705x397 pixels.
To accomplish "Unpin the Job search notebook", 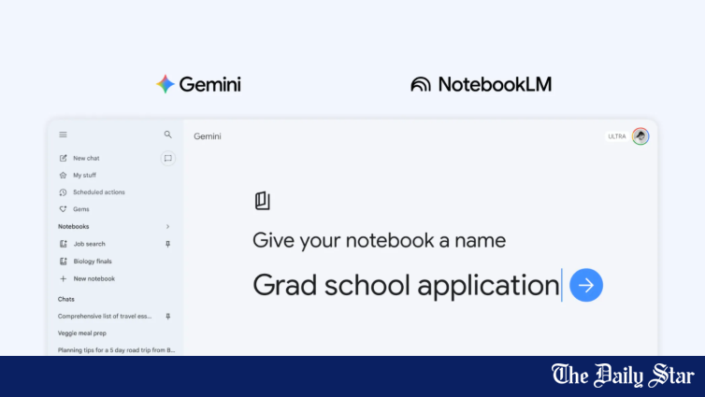I will pos(167,244).
